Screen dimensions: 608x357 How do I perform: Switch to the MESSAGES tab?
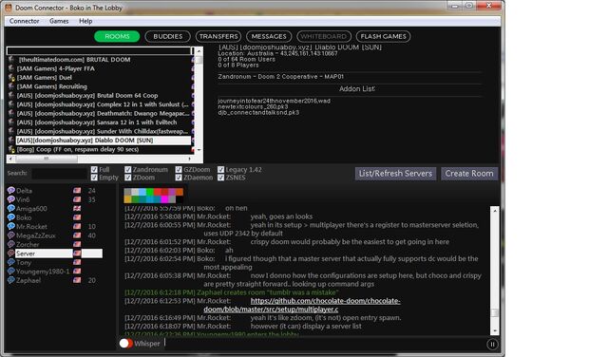pyautogui.click(x=269, y=36)
